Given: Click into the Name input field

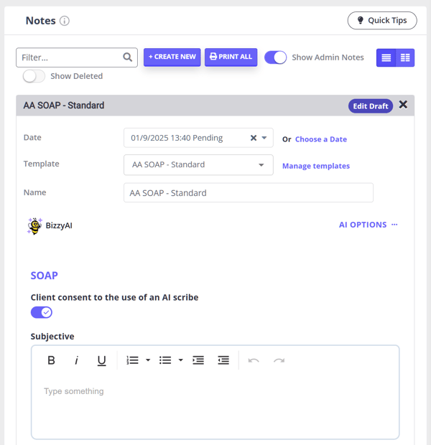Looking at the screenshot, I should point(248,193).
